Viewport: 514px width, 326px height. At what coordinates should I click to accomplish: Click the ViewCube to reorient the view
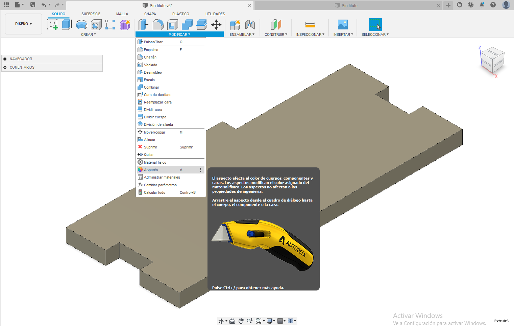click(x=492, y=60)
